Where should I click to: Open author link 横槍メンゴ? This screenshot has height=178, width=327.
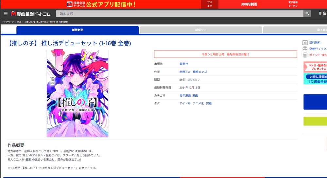[x=200, y=72]
